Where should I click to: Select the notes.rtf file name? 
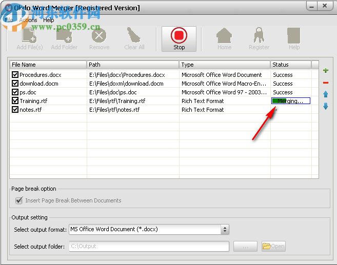coord(30,110)
